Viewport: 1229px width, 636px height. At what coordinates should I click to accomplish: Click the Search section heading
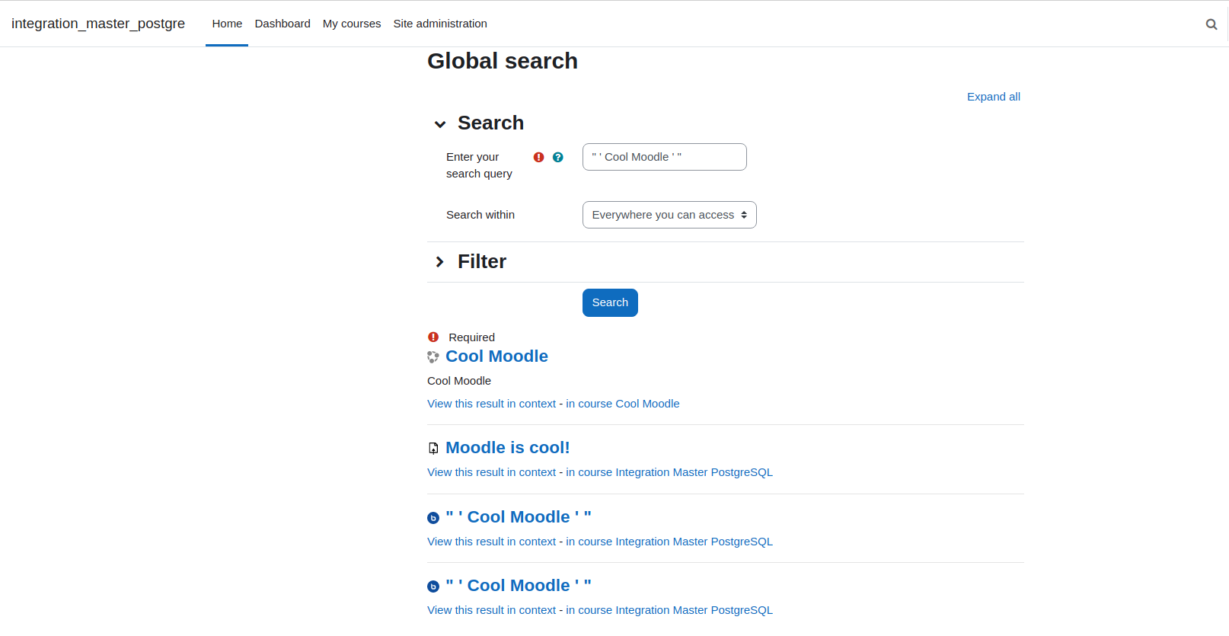(x=490, y=123)
